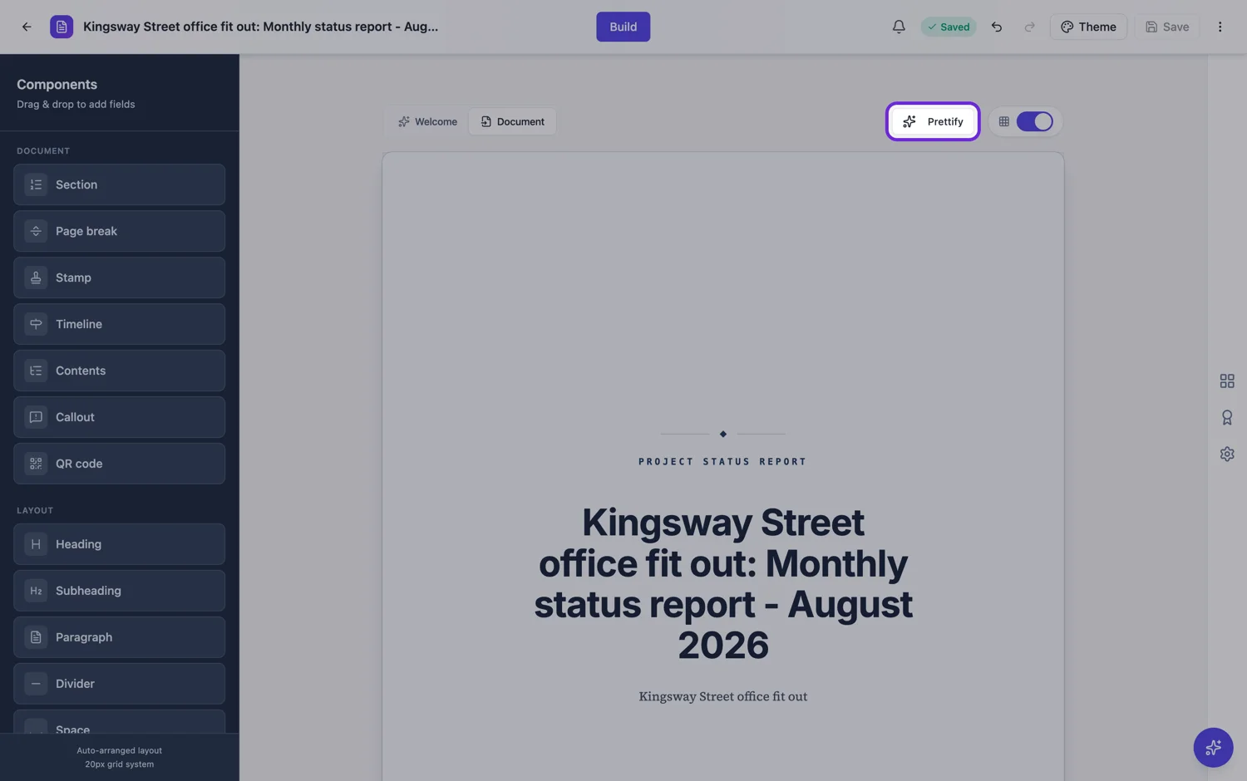Click the Kingsway Street office fit out subtitle
This screenshot has width=1247, height=781.
click(x=722, y=696)
